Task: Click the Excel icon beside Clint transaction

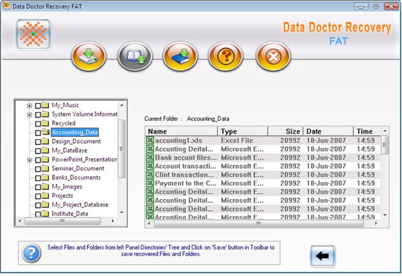Action: (150, 174)
